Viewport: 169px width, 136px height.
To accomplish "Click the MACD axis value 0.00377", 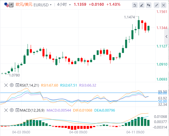I will [160, 122].
